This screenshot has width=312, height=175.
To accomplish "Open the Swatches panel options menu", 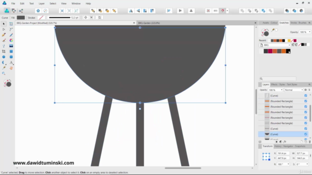I will click(x=310, y=23).
